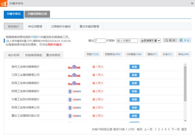
Task: Filter by 百度(1533) engine
Action: point(93,54)
